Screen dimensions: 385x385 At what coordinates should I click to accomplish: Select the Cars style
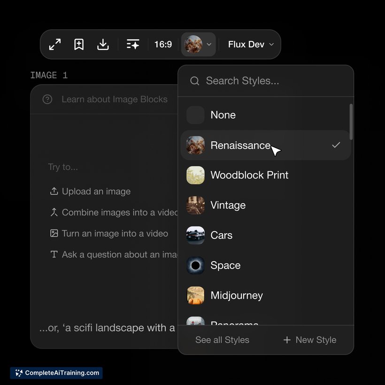pyautogui.click(x=266, y=235)
